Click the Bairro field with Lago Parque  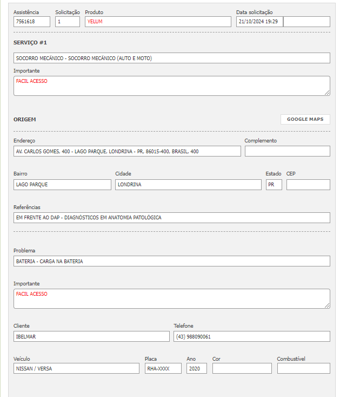click(x=62, y=185)
